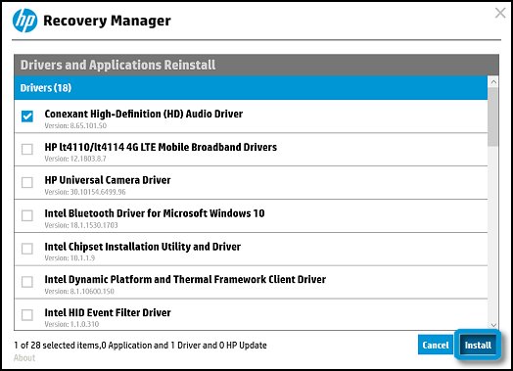Enable the HP Universal Camera Driver checkbox
Image resolution: width=513 pixels, height=371 pixels.
(27, 182)
